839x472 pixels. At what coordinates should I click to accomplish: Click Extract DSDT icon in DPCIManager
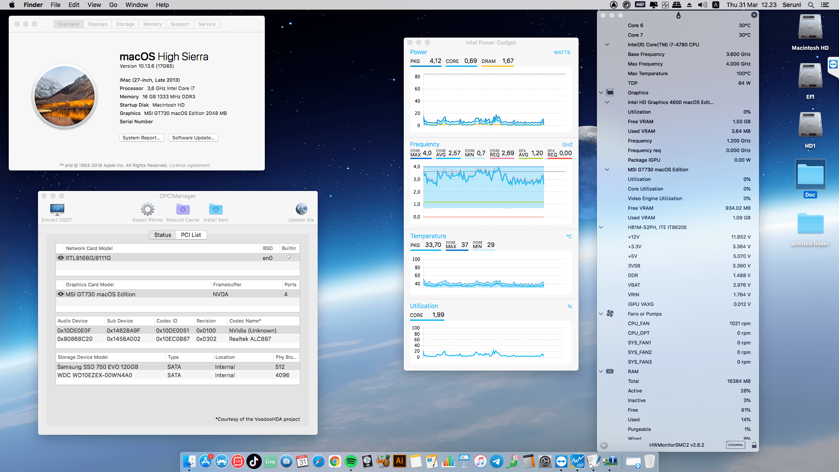57,210
